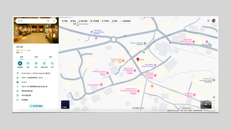Open the Street View photo thumbnail

tap(206, 104)
